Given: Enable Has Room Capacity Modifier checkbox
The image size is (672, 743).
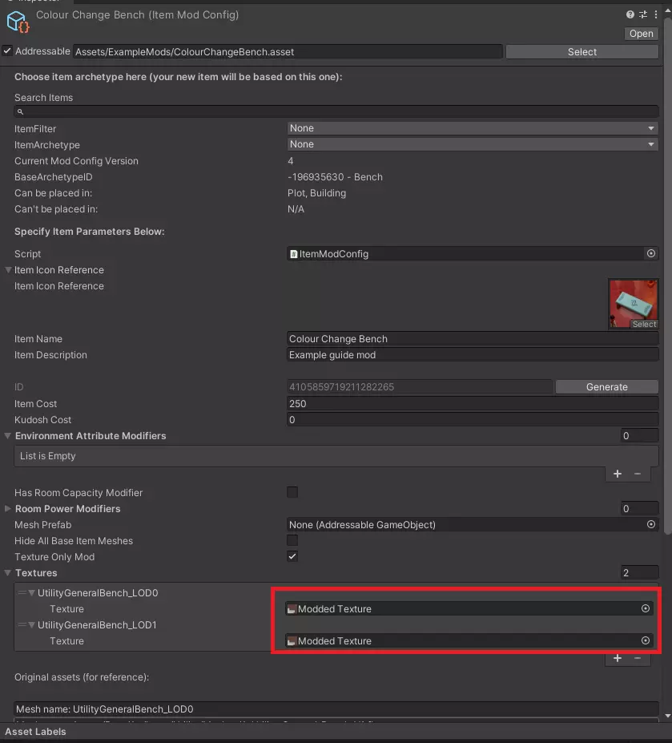Looking at the screenshot, I should (292, 492).
